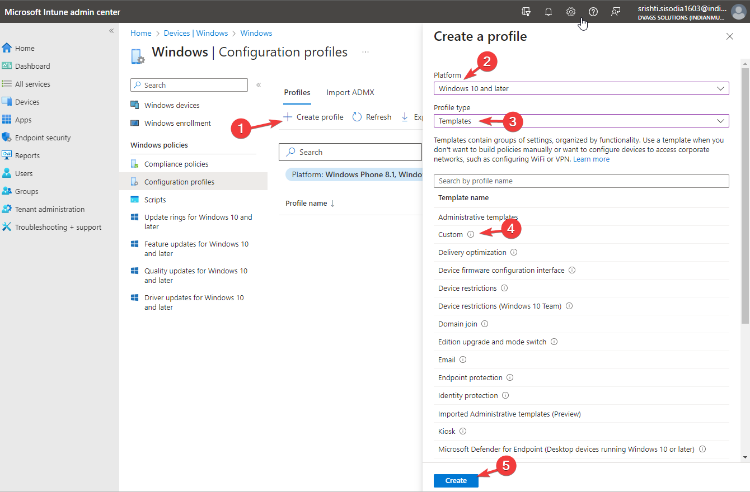Send feedback using the megaphone icon
The image size is (750, 492).
[x=615, y=12]
